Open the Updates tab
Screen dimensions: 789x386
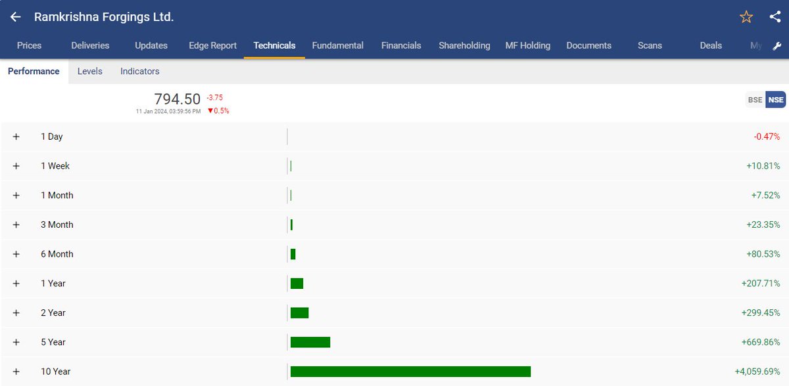click(x=151, y=45)
